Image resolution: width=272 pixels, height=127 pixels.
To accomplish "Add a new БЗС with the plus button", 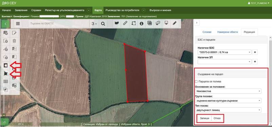I will (x=255, y=52).
